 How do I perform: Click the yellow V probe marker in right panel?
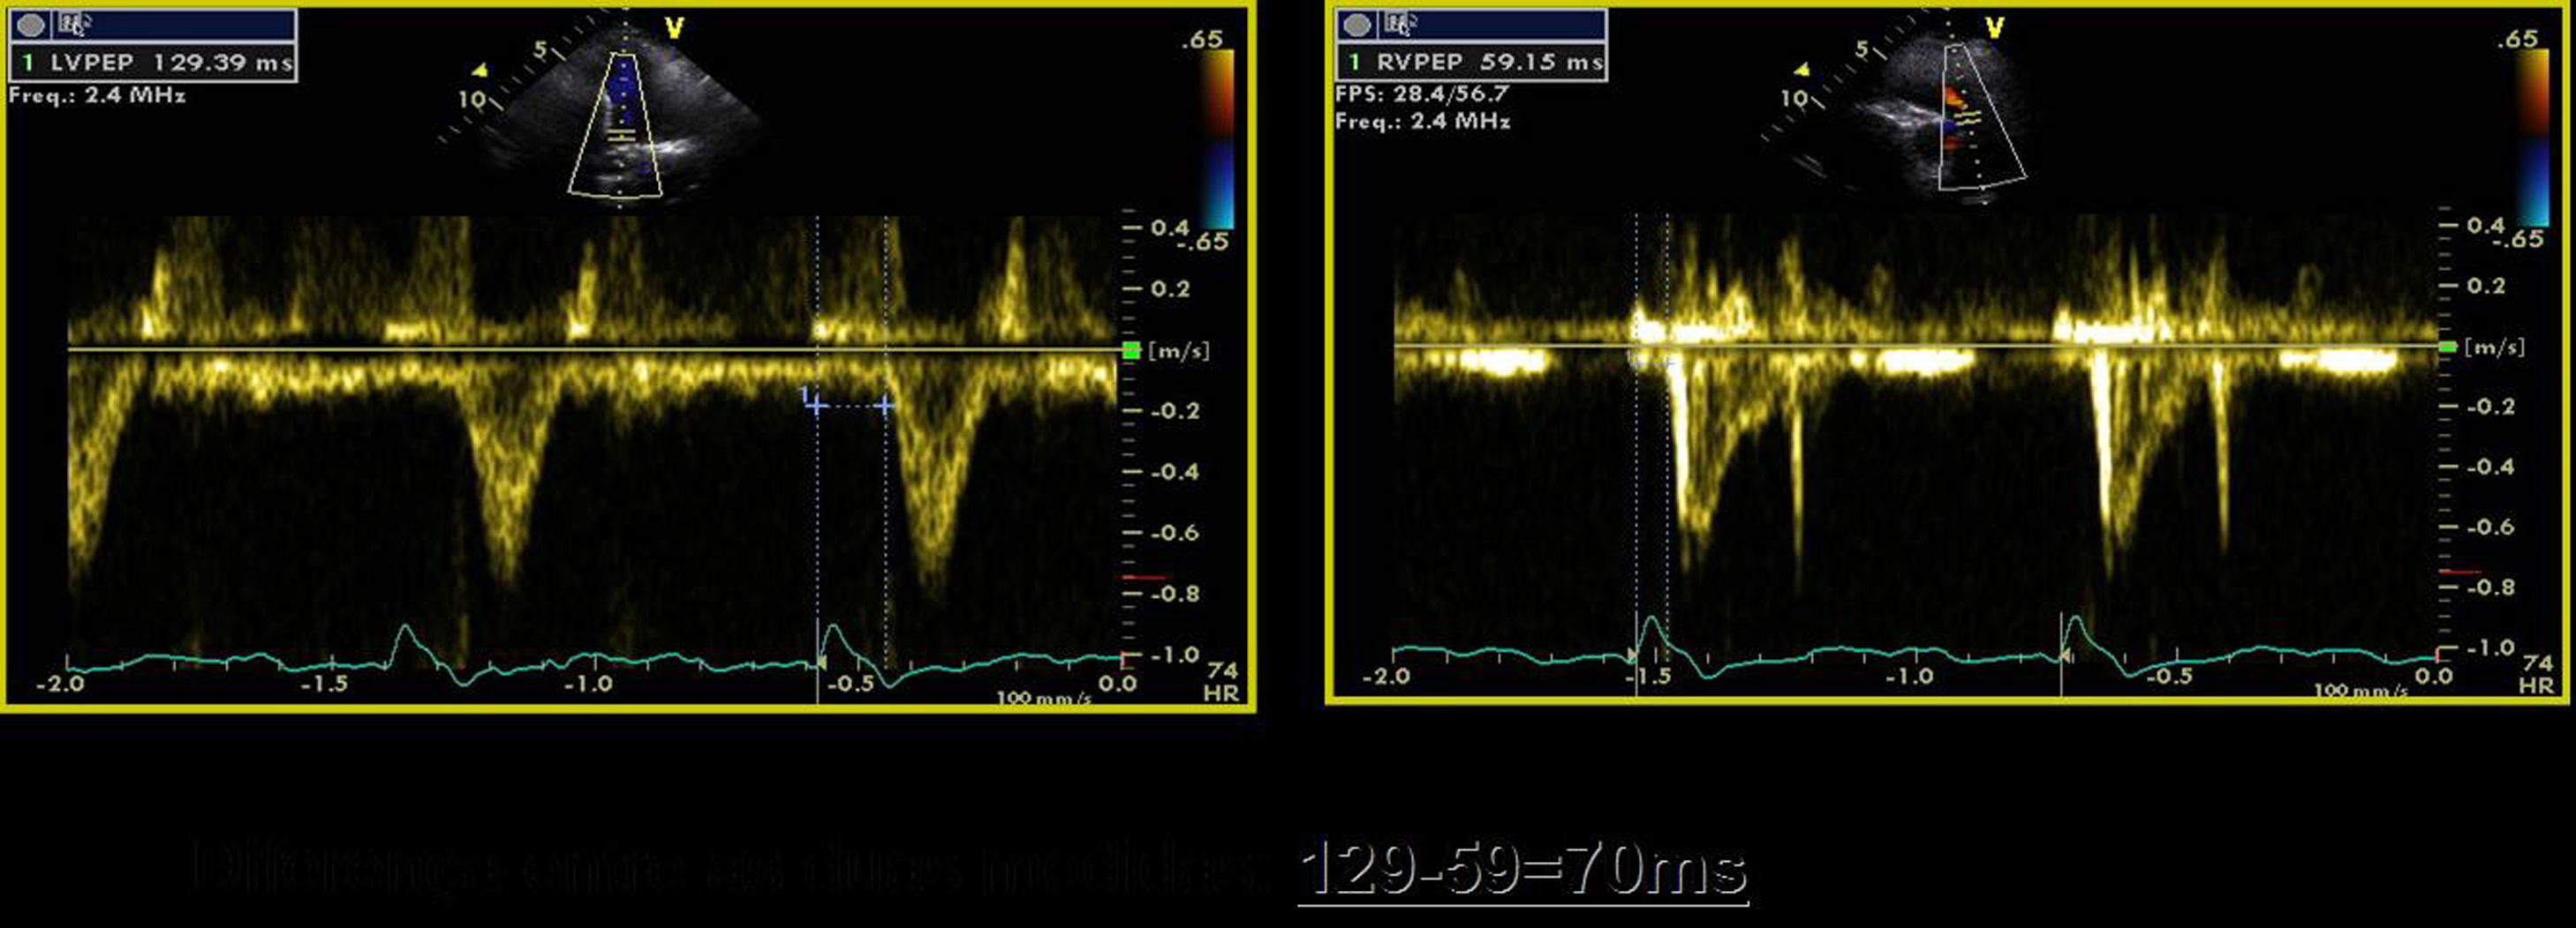coord(1994,27)
